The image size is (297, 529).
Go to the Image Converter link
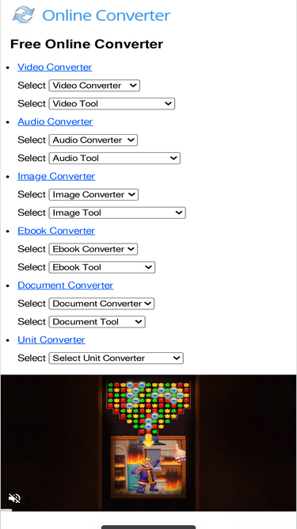click(x=56, y=176)
